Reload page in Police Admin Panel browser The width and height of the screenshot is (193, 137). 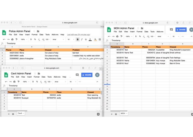97,22
